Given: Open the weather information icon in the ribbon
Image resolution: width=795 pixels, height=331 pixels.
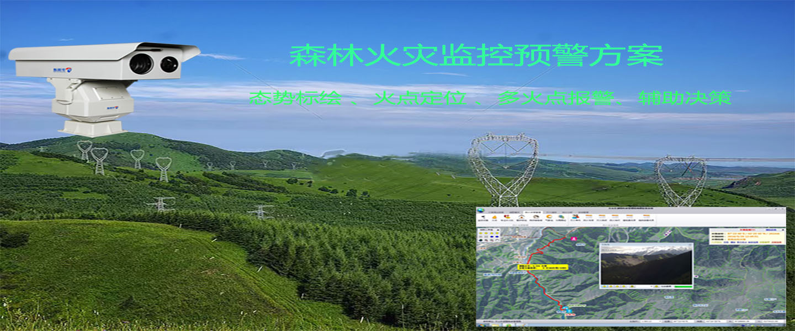Looking at the screenshot, I should (549, 216).
